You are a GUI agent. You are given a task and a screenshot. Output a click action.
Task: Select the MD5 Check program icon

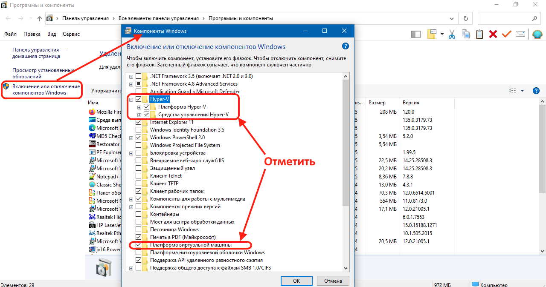tap(92, 136)
